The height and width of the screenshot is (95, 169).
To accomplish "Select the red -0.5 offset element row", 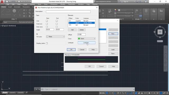I will click(x=82, y=25).
